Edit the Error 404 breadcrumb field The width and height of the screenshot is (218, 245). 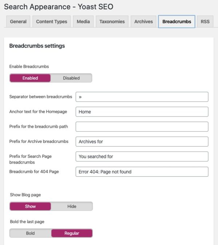(x=142, y=172)
